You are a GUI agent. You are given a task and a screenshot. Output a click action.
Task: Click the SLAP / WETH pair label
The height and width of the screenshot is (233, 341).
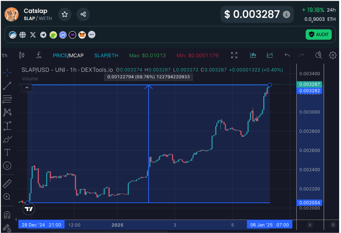[x=38, y=19]
